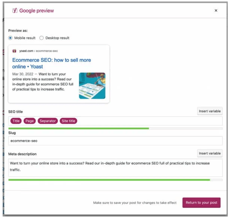Select the Mobile result radio button
Viewport: 230px width, 218px height.
click(x=11, y=38)
